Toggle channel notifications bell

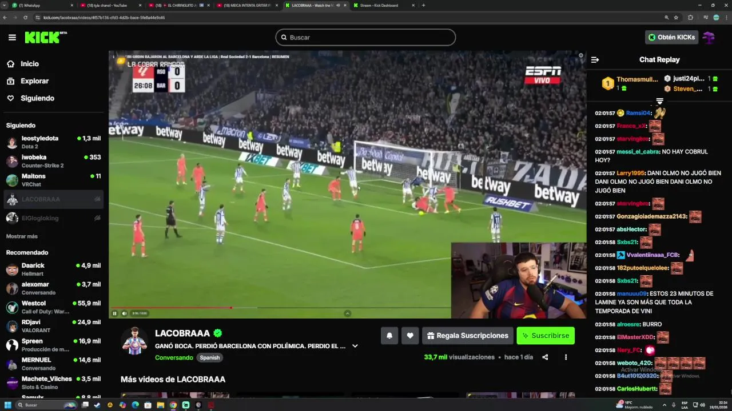pos(389,336)
